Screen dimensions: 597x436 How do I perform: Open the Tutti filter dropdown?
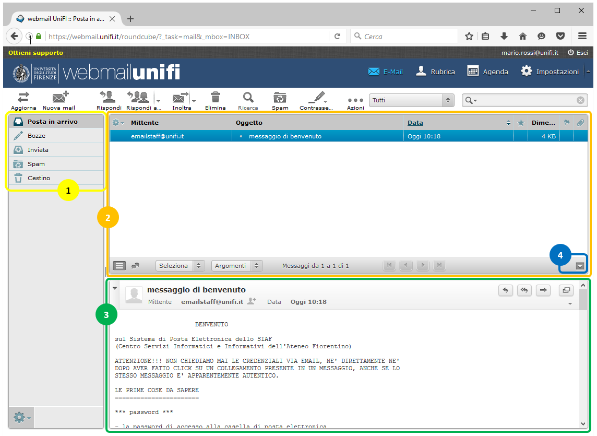point(411,100)
